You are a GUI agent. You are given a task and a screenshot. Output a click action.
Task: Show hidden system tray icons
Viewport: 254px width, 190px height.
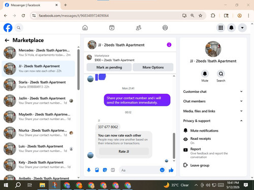pyautogui.click(x=196, y=185)
